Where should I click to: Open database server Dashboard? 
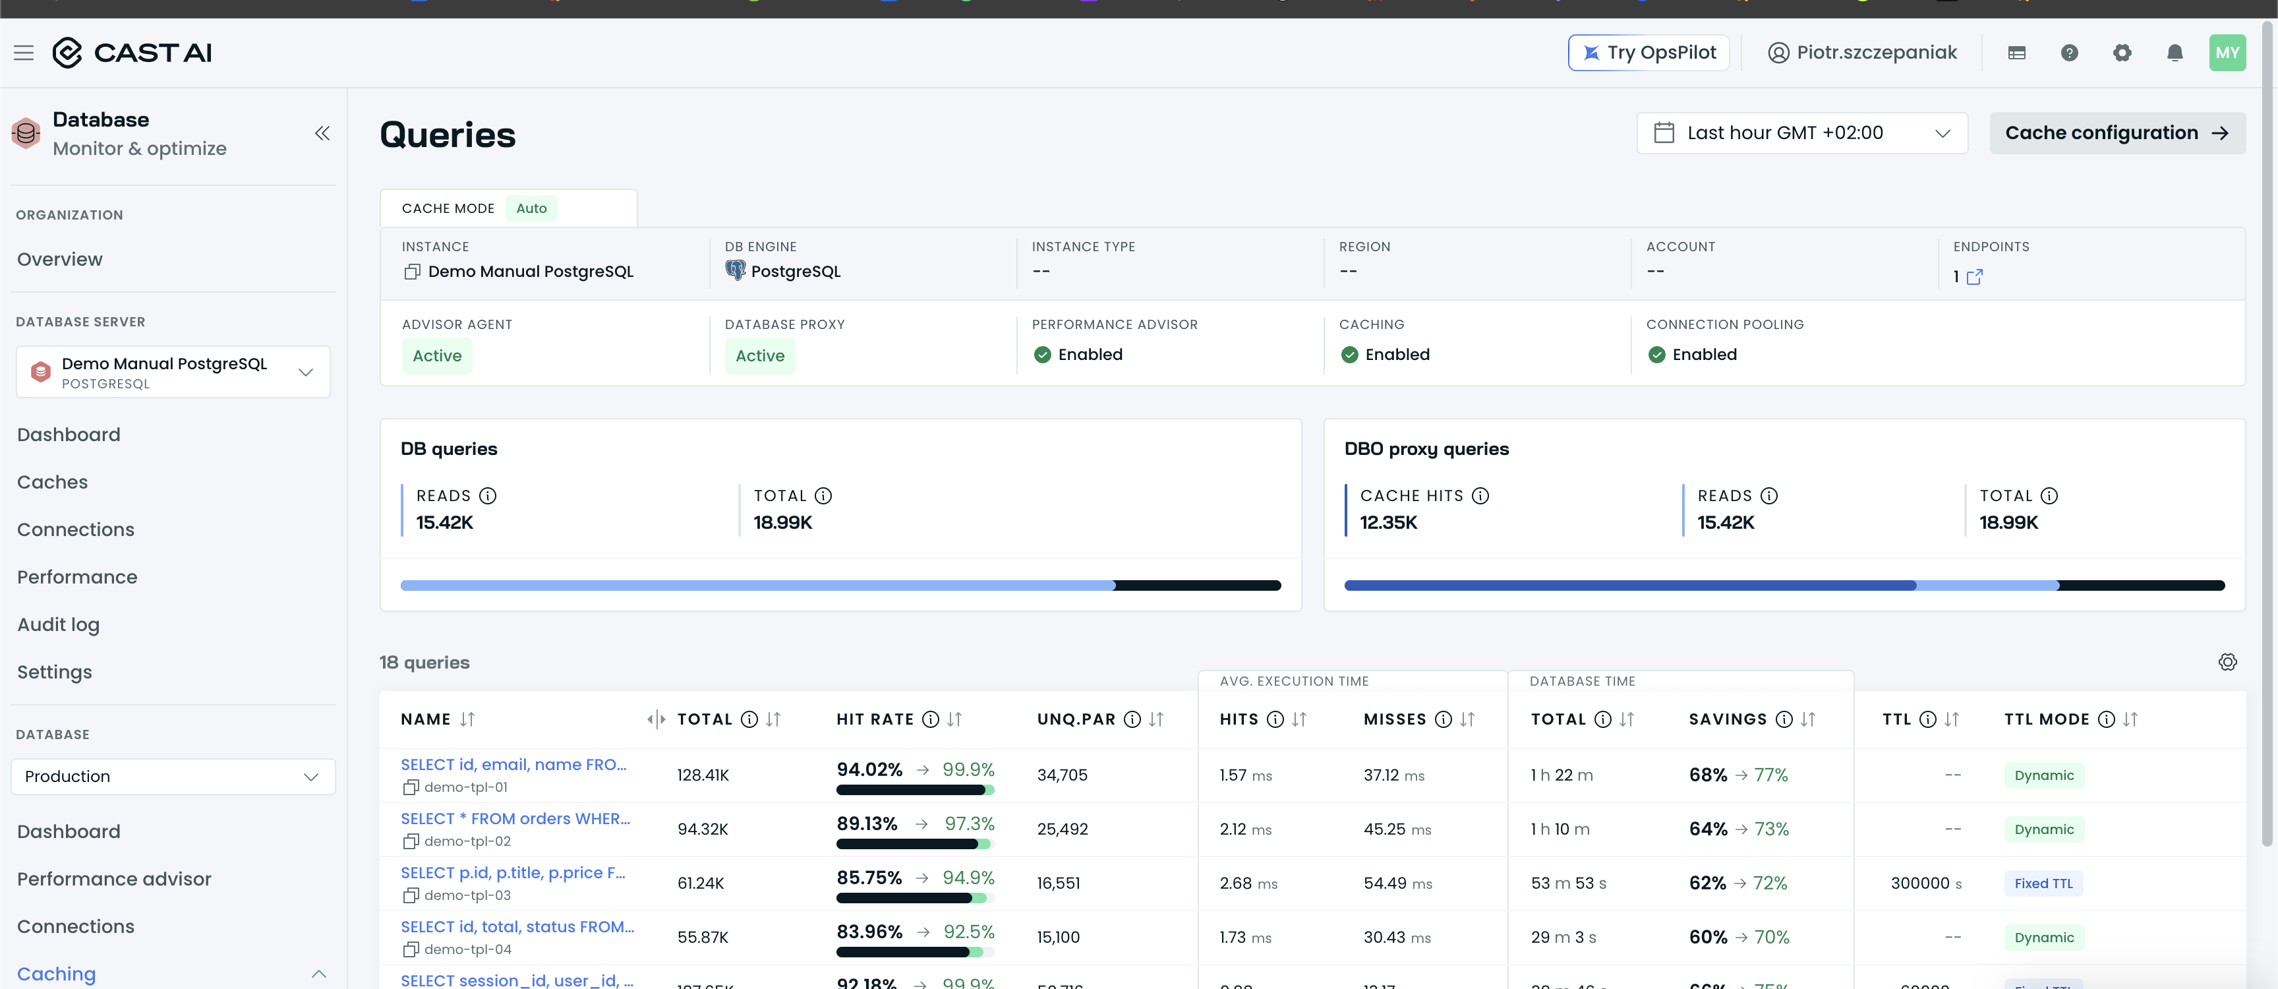[x=68, y=435]
